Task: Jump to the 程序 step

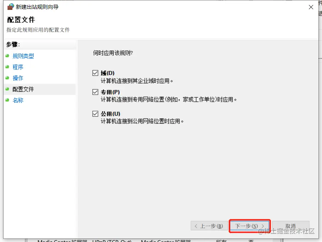Action: 18,67
